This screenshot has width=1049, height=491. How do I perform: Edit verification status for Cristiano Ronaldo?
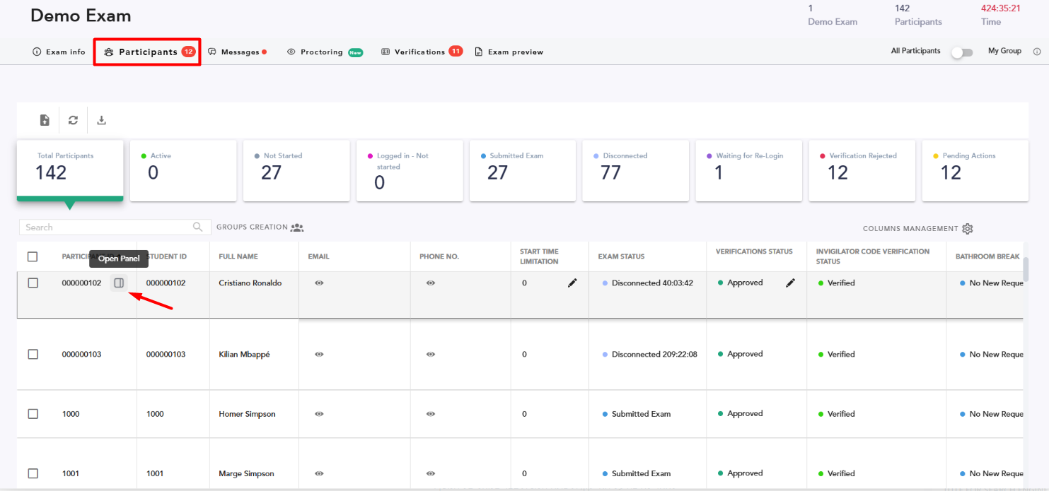click(790, 283)
